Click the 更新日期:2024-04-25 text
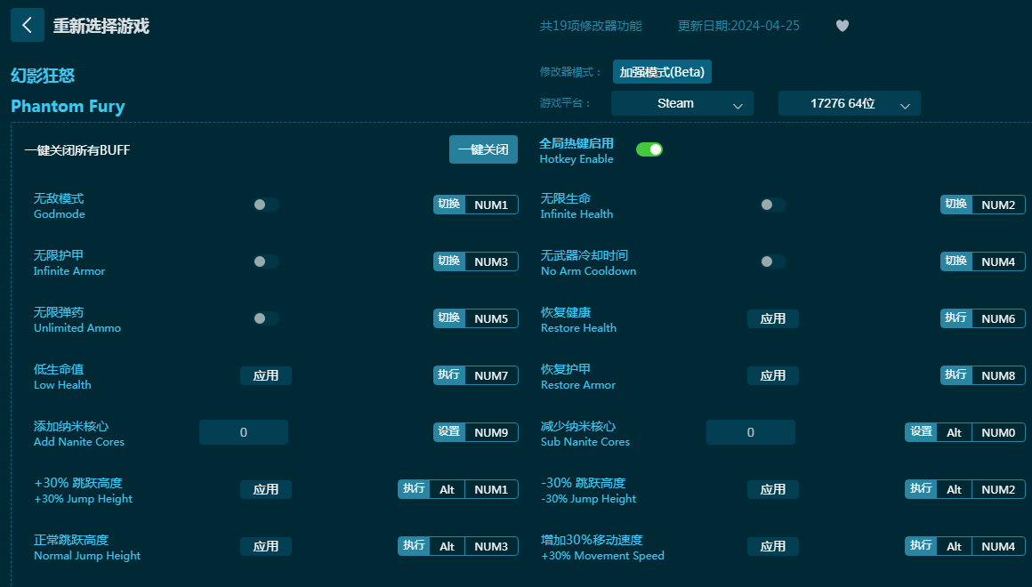Screen dimensions: 1032x587 (738, 26)
